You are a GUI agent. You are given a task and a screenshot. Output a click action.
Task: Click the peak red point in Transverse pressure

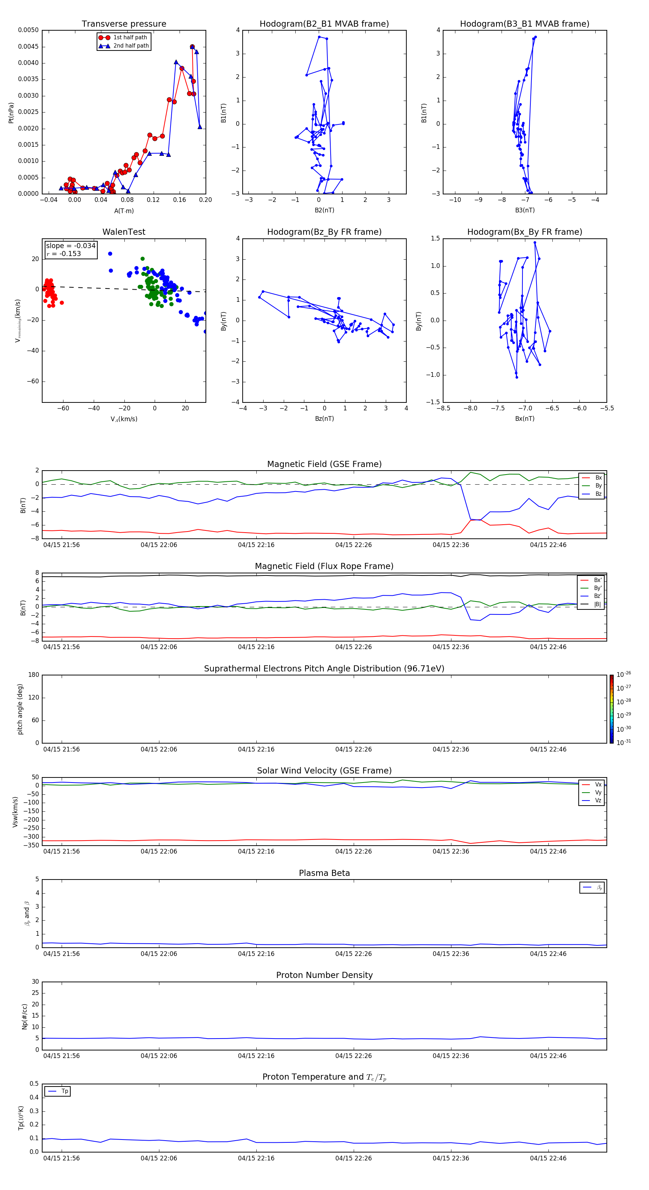tap(192, 47)
